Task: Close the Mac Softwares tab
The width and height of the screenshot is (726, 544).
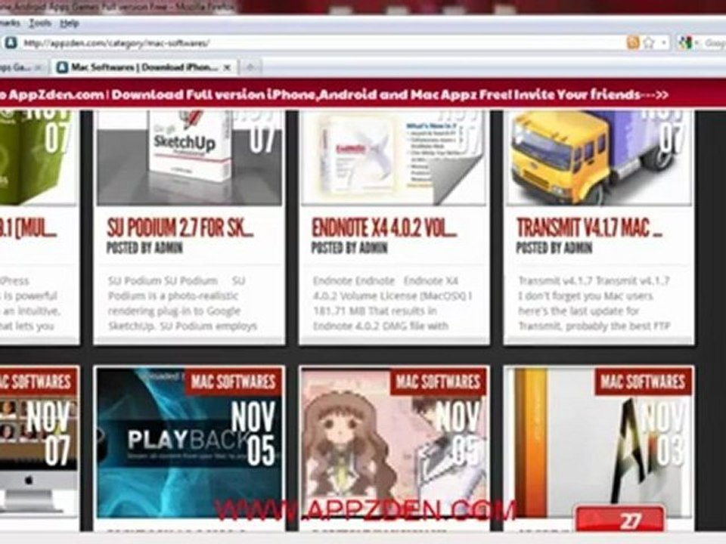Action: coord(228,67)
